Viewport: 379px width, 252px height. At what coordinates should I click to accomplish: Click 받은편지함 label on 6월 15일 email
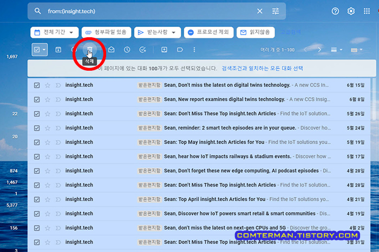pos(149,85)
